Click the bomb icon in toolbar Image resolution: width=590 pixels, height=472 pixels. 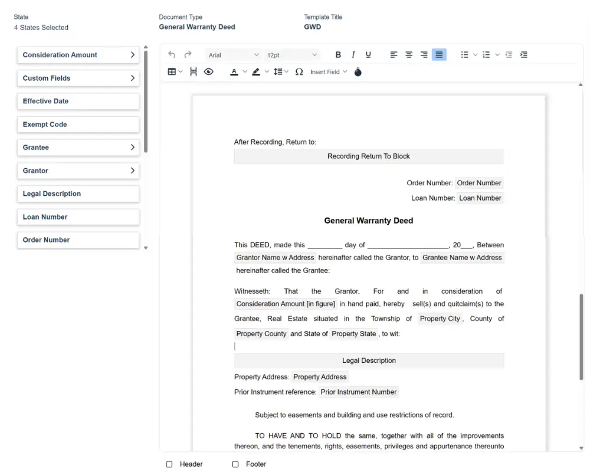pyautogui.click(x=358, y=71)
